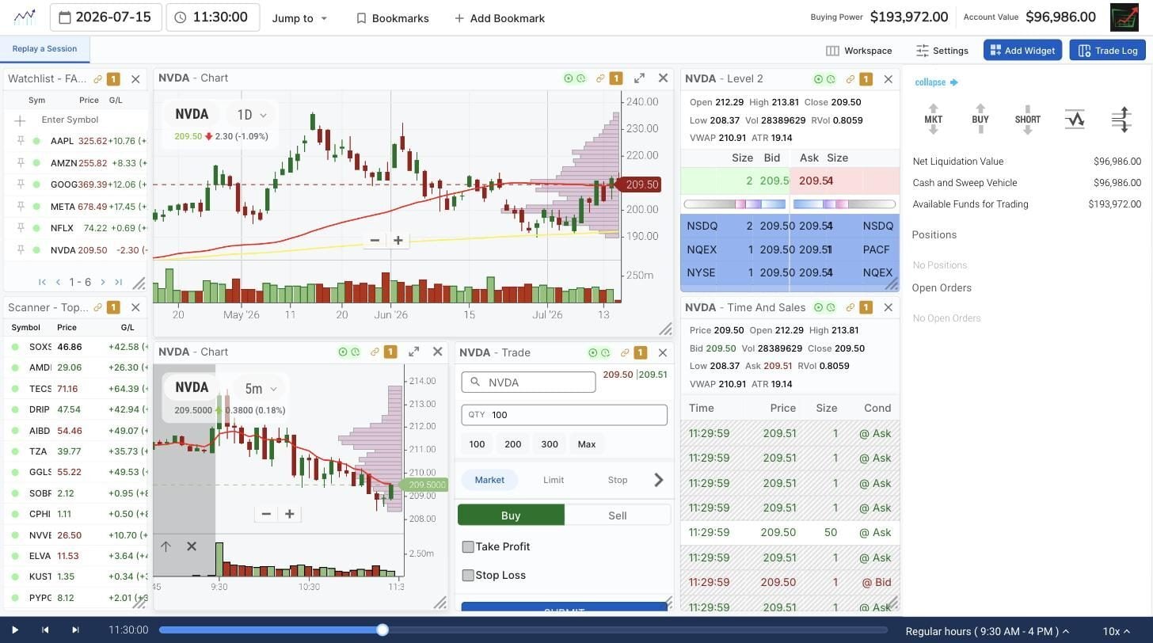Open the Workspace menu

(x=859, y=51)
